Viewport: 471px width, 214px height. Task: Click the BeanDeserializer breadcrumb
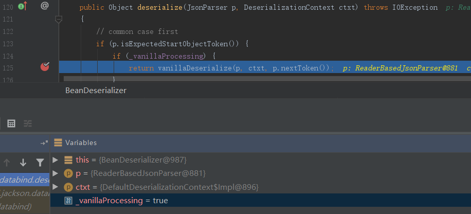pos(96,90)
